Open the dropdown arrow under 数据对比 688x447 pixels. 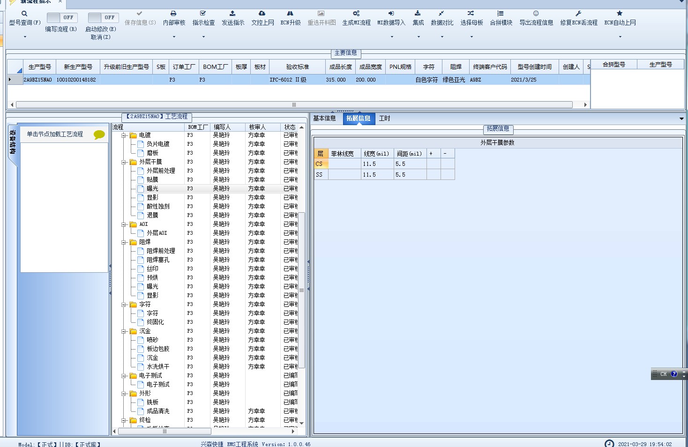point(442,37)
